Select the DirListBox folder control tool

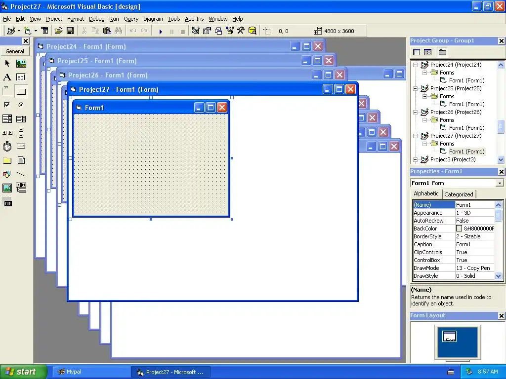pos(7,160)
